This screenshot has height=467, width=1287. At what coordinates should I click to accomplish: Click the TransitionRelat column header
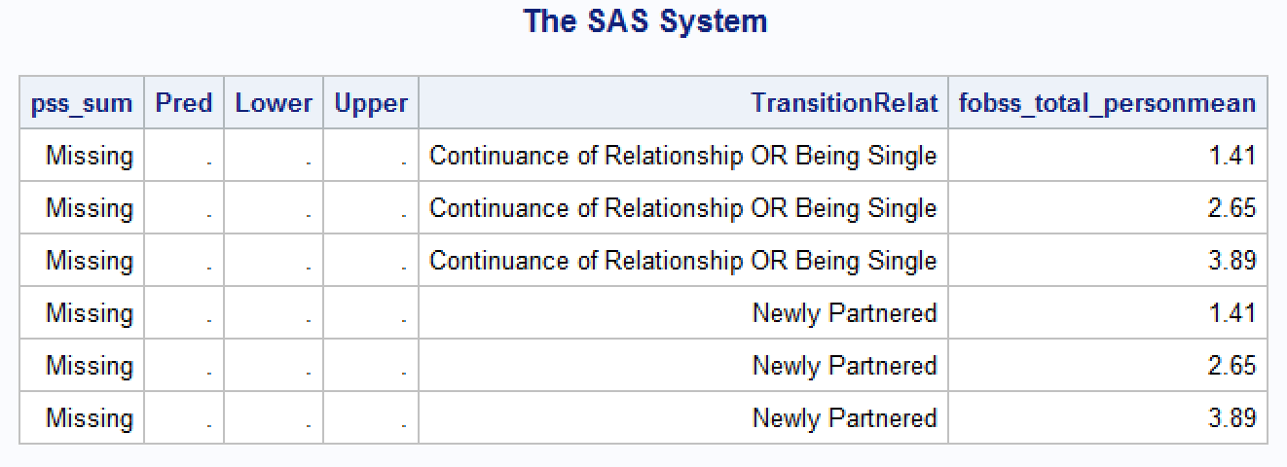coord(844,103)
